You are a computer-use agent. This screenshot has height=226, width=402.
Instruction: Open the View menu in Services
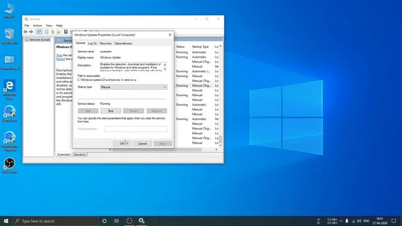[49, 26]
